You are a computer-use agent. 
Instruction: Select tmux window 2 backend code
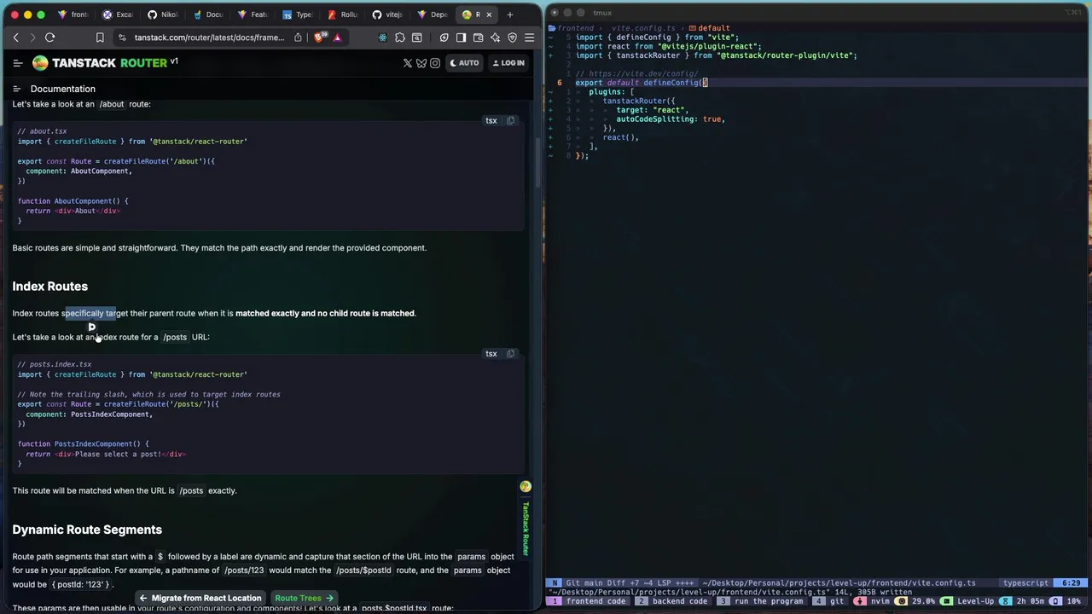pos(673,601)
